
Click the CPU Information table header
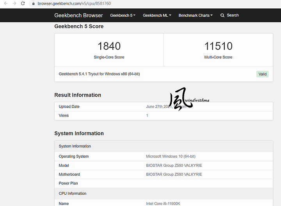(164, 194)
